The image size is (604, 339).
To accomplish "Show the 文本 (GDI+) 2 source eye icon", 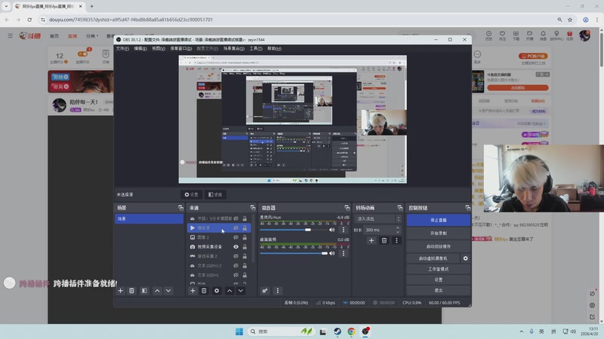I will [236, 266].
